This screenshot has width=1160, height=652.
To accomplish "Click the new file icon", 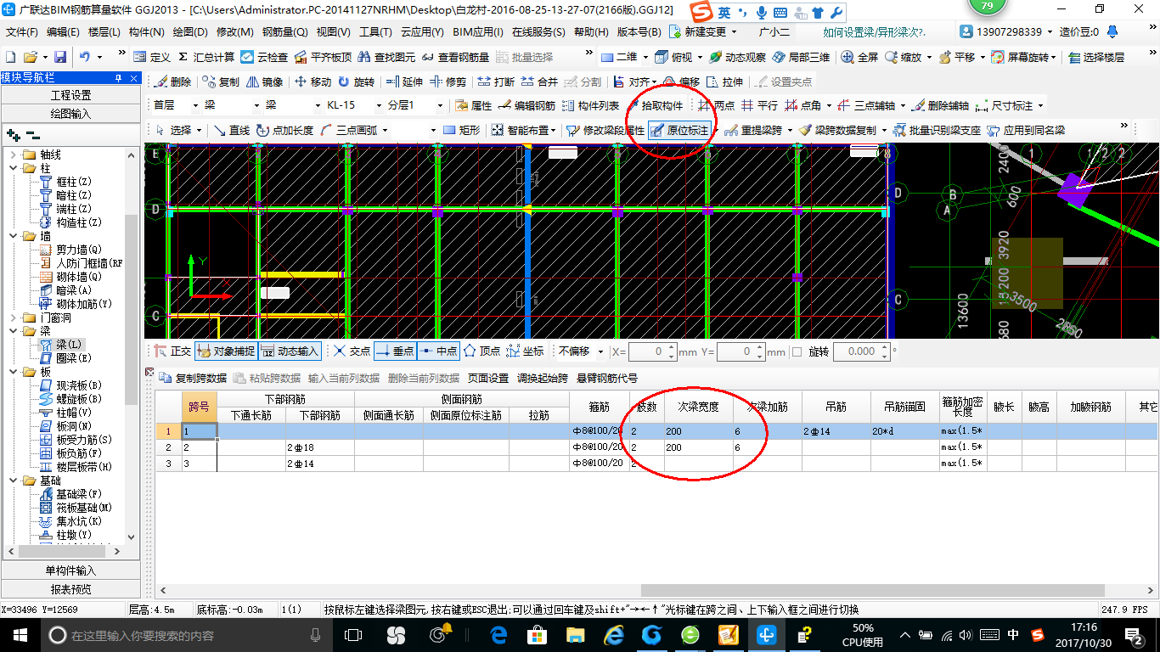I will (10, 57).
